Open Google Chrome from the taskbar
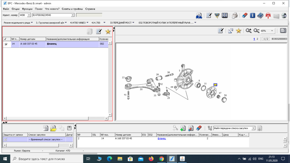 (161, 159)
